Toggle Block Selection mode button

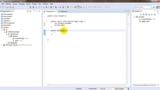[81, 7]
